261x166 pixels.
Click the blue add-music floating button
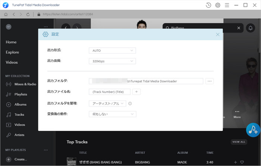coord(253,130)
